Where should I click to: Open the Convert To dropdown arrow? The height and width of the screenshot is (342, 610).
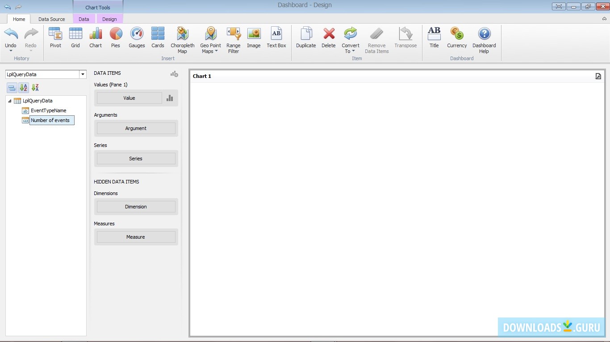(353, 51)
